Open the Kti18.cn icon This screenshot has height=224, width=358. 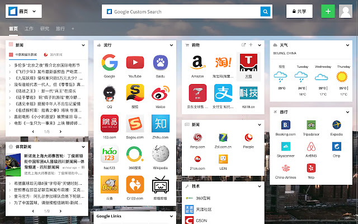click(x=248, y=93)
